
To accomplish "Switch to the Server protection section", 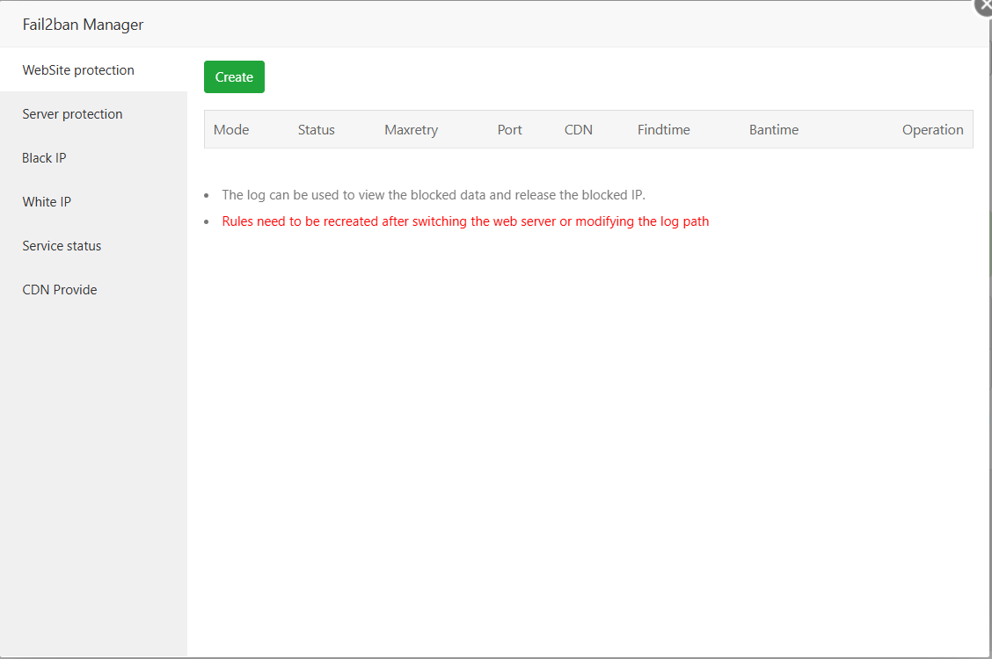I will coord(72,113).
